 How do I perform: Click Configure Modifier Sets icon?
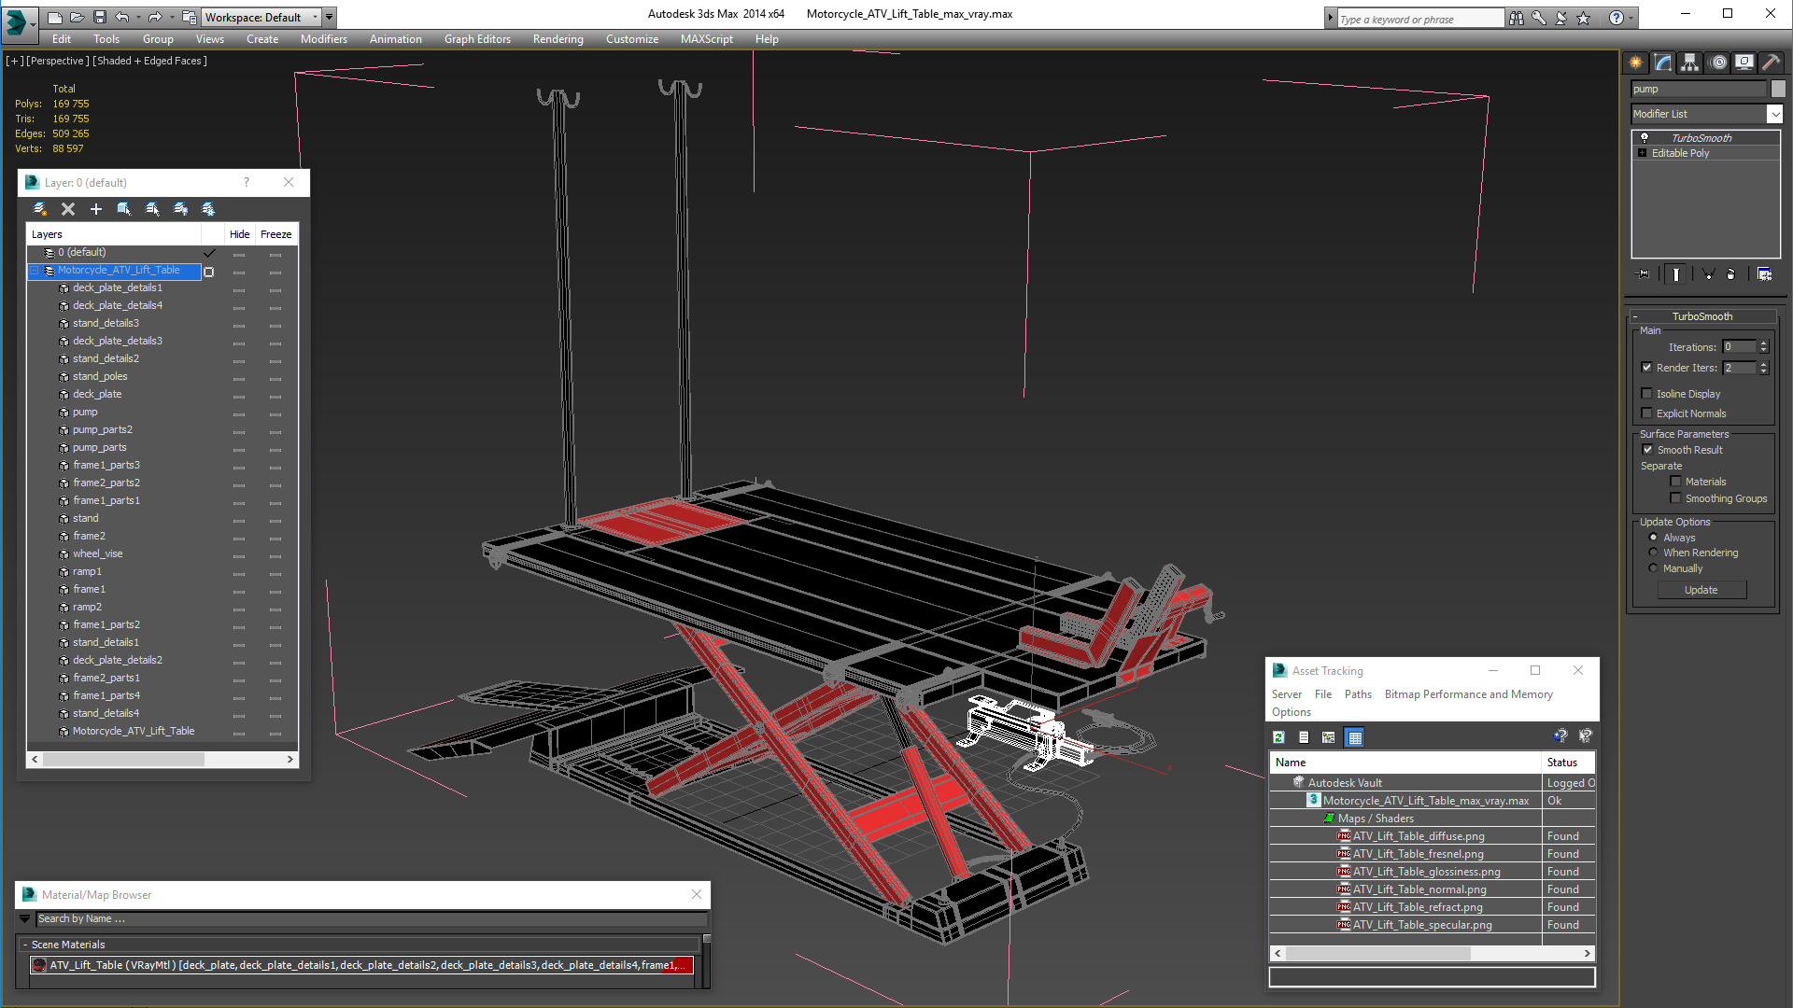[x=1764, y=274]
